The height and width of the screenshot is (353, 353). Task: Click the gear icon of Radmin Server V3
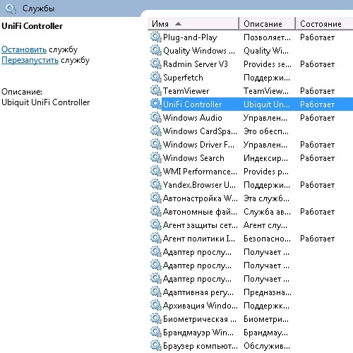[x=155, y=64]
